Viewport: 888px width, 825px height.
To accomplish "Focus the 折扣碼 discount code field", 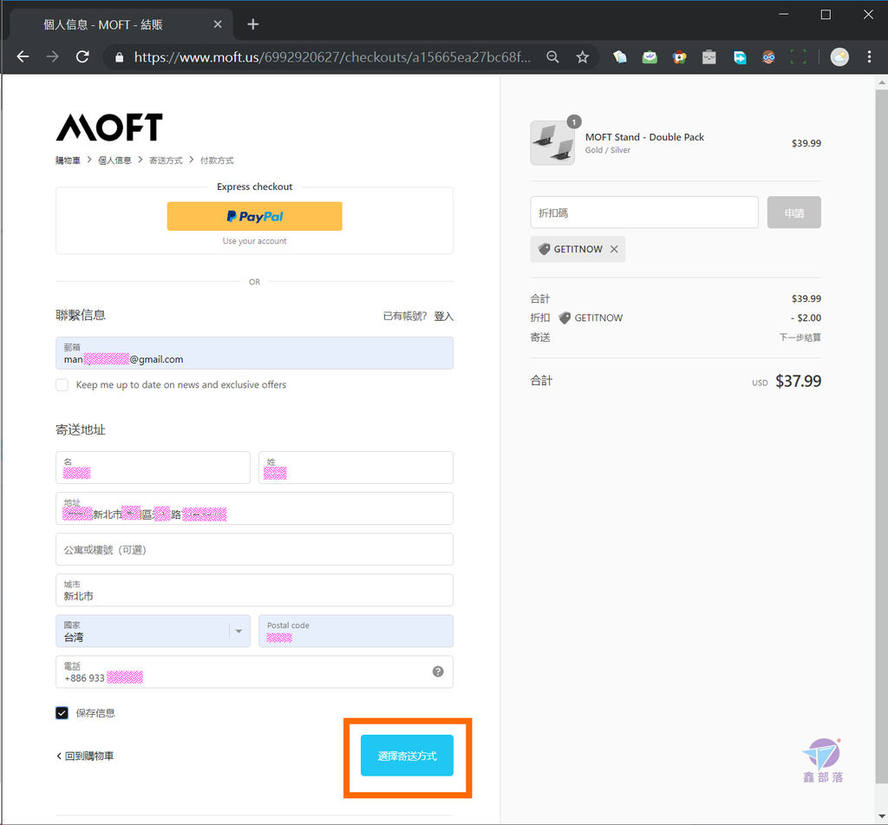I will point(644,213).
